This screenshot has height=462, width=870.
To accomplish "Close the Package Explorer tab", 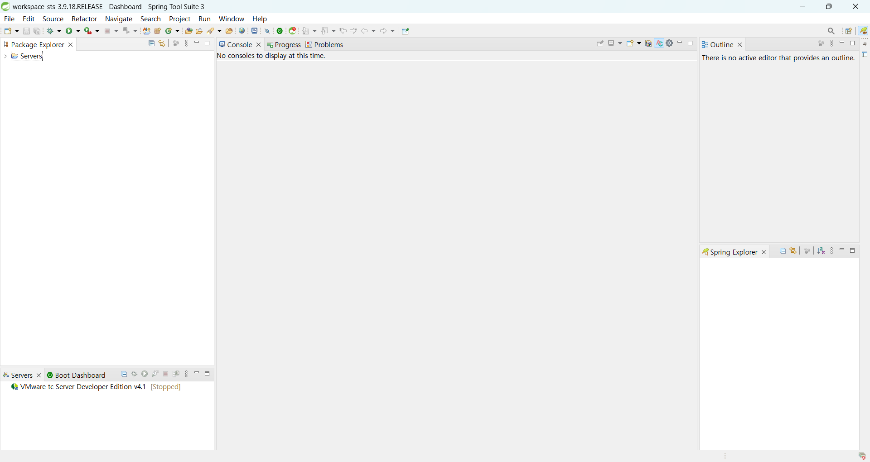I will [x=71, y=45].
